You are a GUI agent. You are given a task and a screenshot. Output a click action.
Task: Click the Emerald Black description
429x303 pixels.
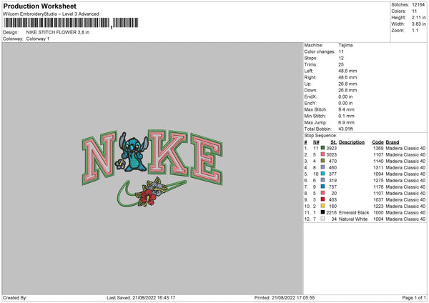pyautogui.click(x=354, y=212)
